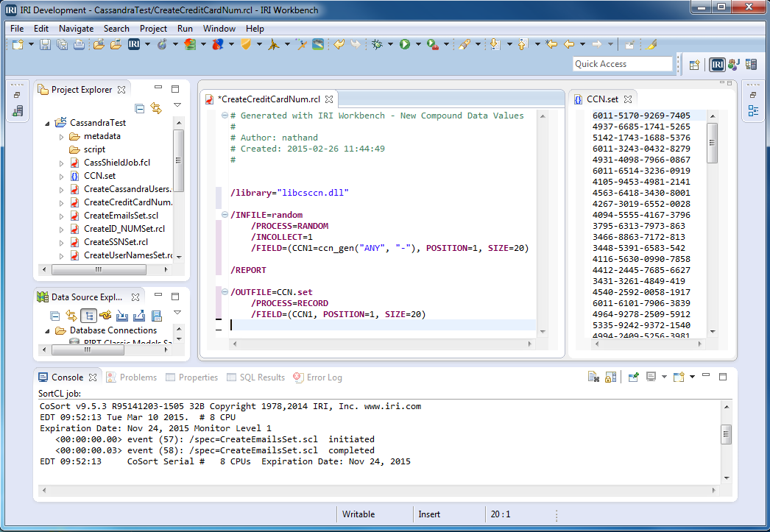
Task: Click Link with Editor icon in Project Explorer
Action: pos(156,108)
